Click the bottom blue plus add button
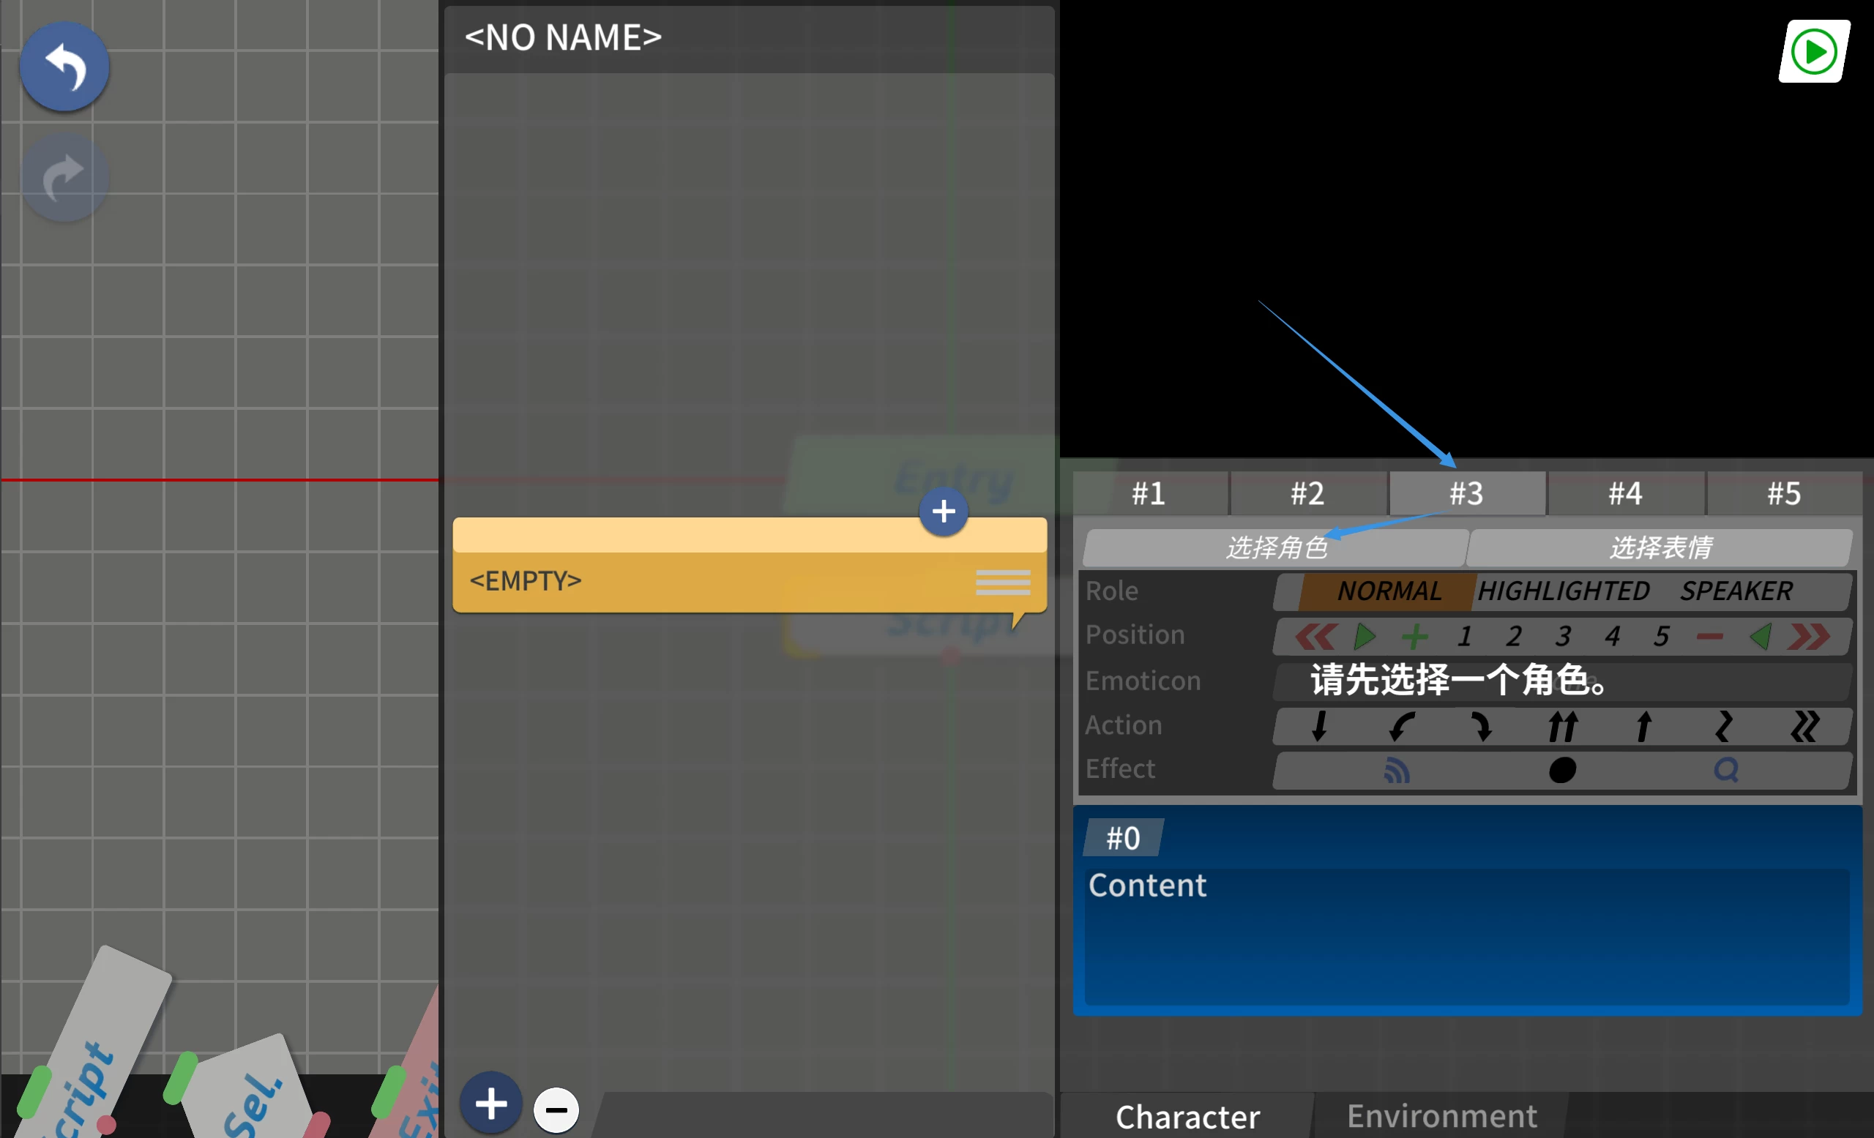Image resolution: width=1874 pixels, height=1138 pixels. tap(490, 1103)
